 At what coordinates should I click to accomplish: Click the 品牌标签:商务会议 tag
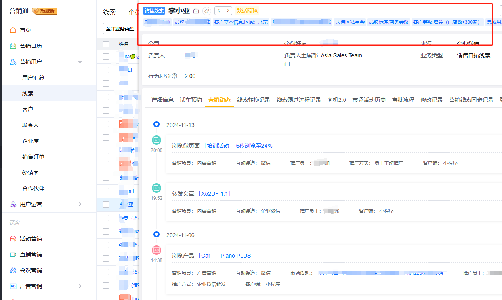(x=389, y=22)
